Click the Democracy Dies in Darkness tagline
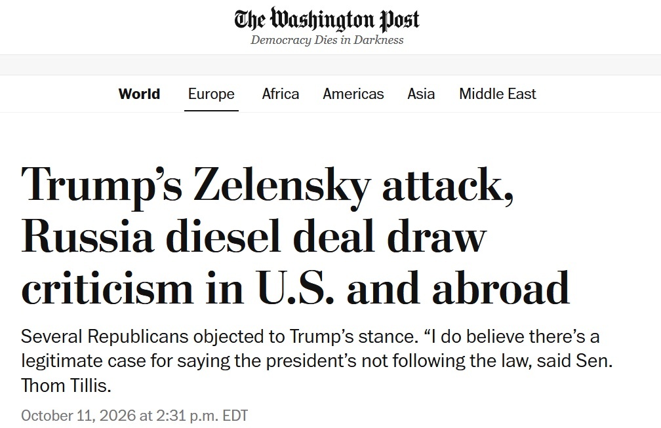Viewport: 661px width, 428px height. point(327,39)
